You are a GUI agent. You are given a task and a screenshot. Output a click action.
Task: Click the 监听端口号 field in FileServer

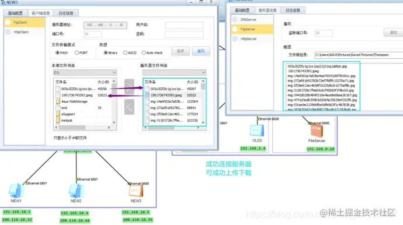click(x=324, y=33)
